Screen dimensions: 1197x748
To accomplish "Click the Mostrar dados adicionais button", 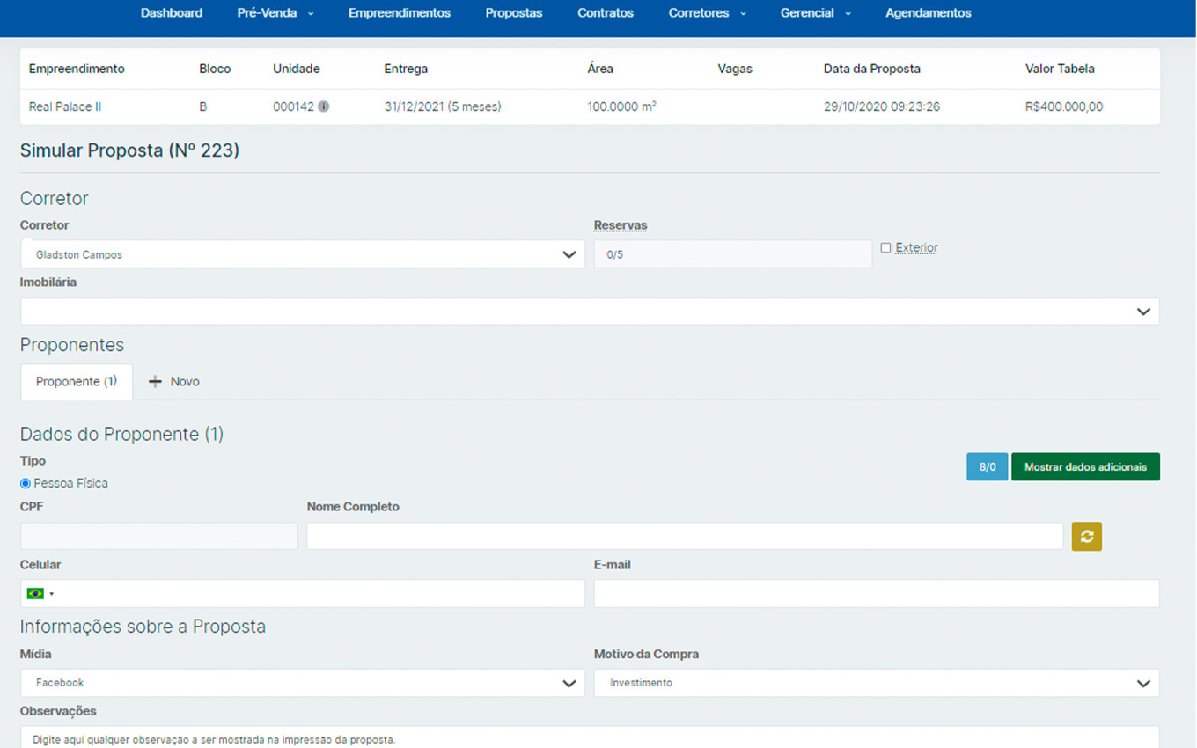I will (1085, 467).
